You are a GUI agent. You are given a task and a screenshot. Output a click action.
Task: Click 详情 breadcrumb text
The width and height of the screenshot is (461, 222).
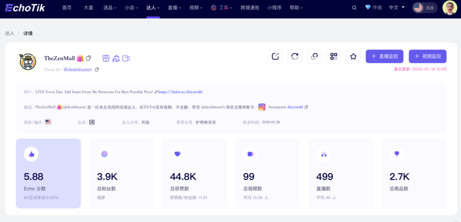coord(28,33)
